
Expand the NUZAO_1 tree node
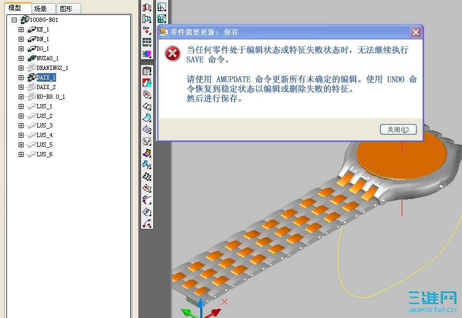(x=21, y=58)
